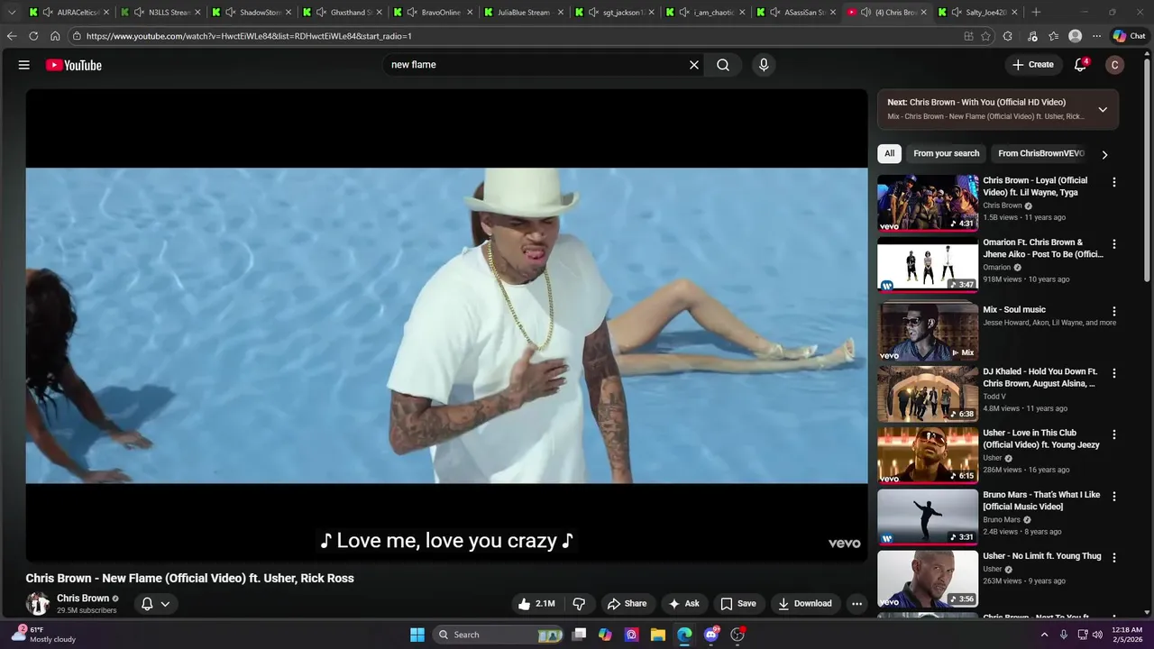Open the Windows volume tray icon
This screenshot has height=649, width=1154.
[x=1097, y=635]
